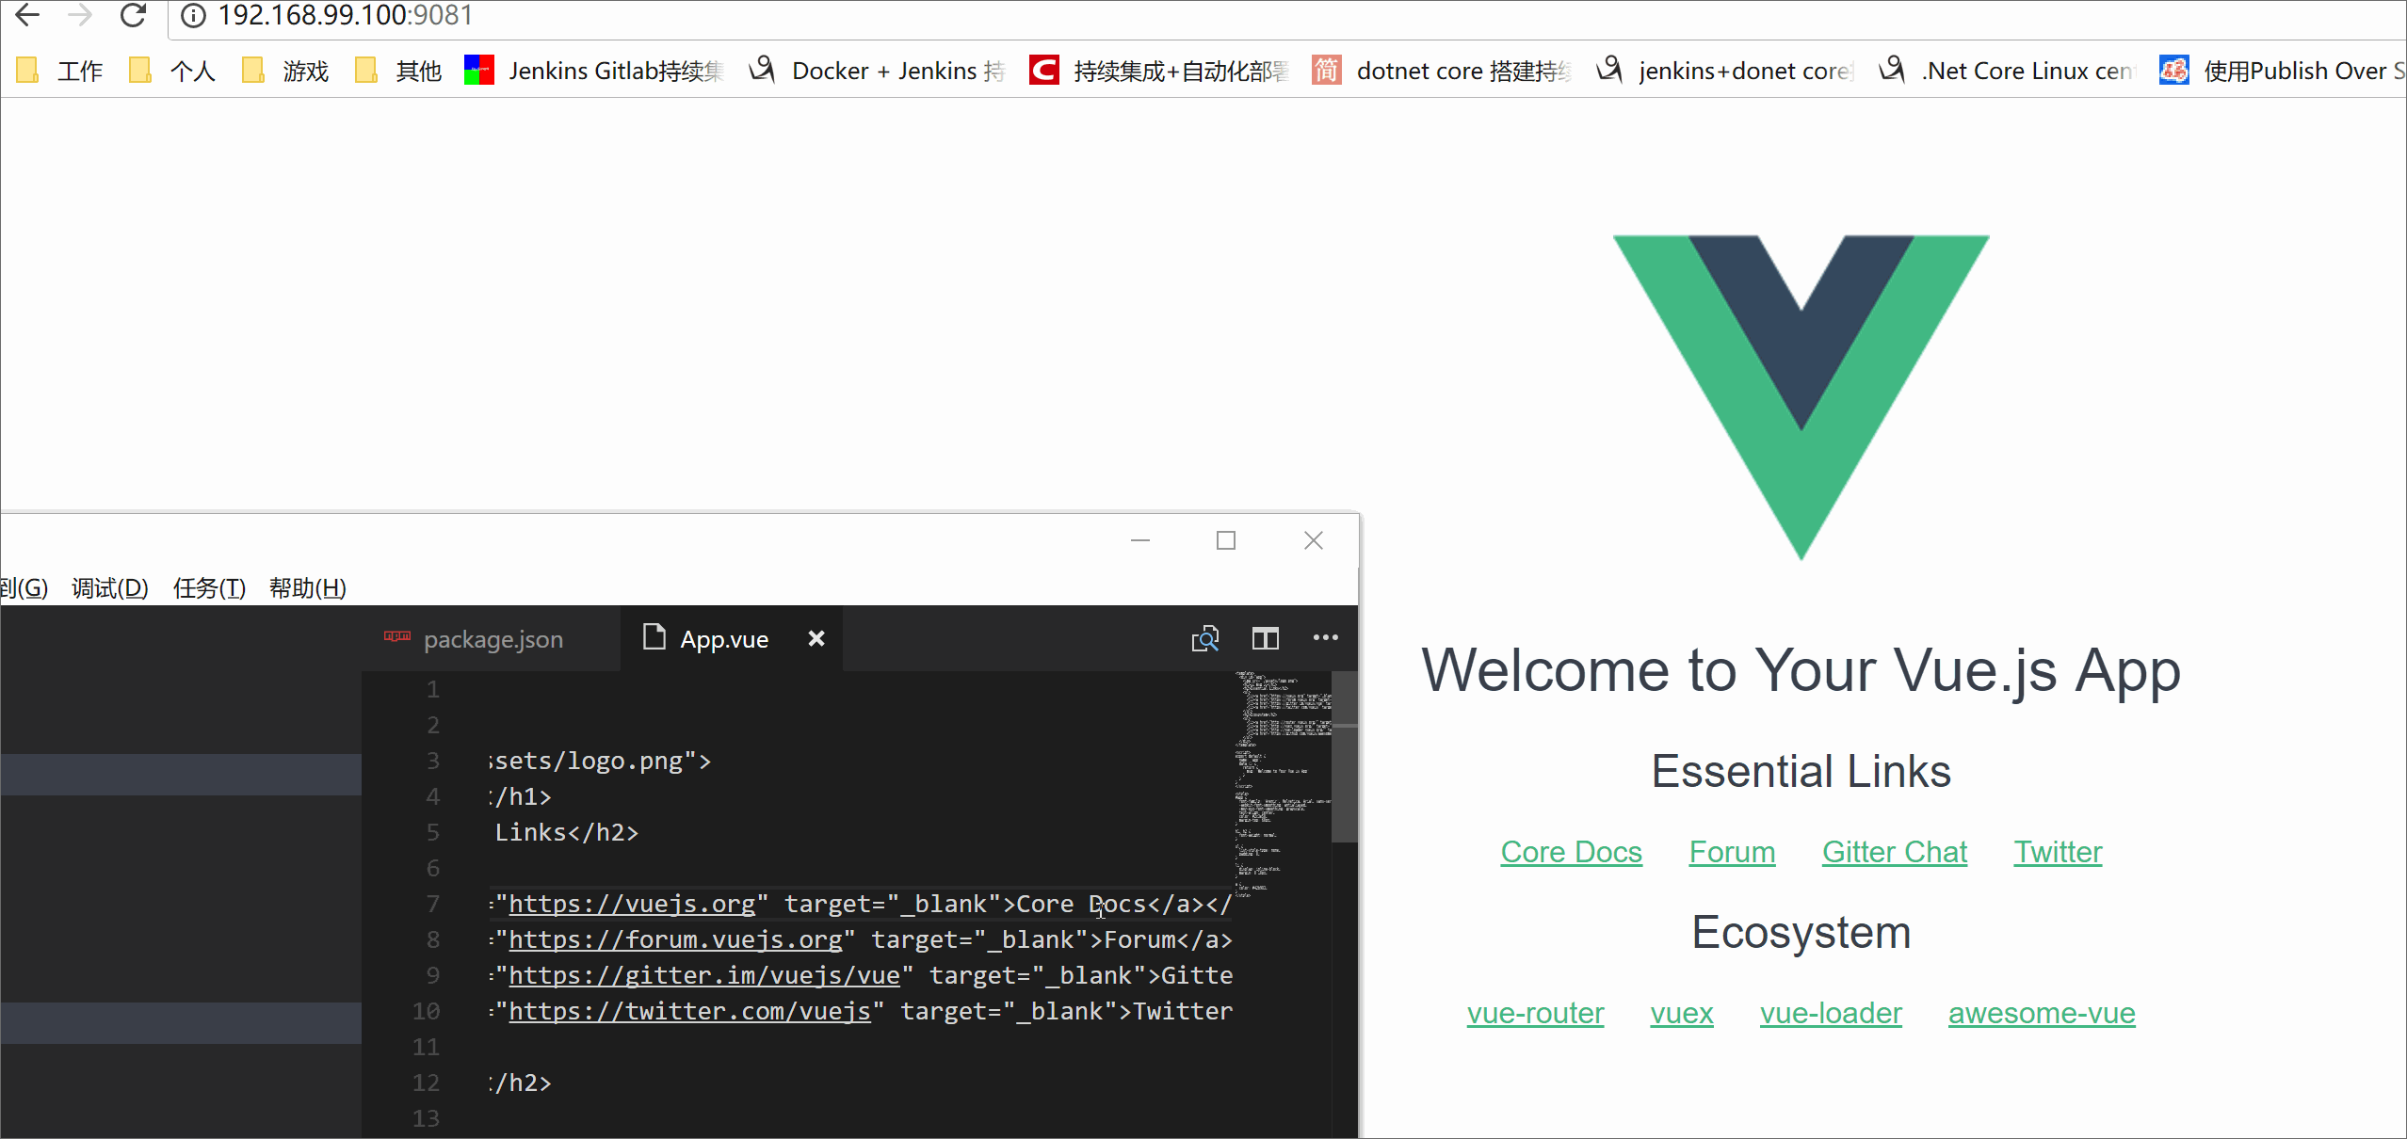
Task: Open the 任务(T) menu
Action: point(209,588)
